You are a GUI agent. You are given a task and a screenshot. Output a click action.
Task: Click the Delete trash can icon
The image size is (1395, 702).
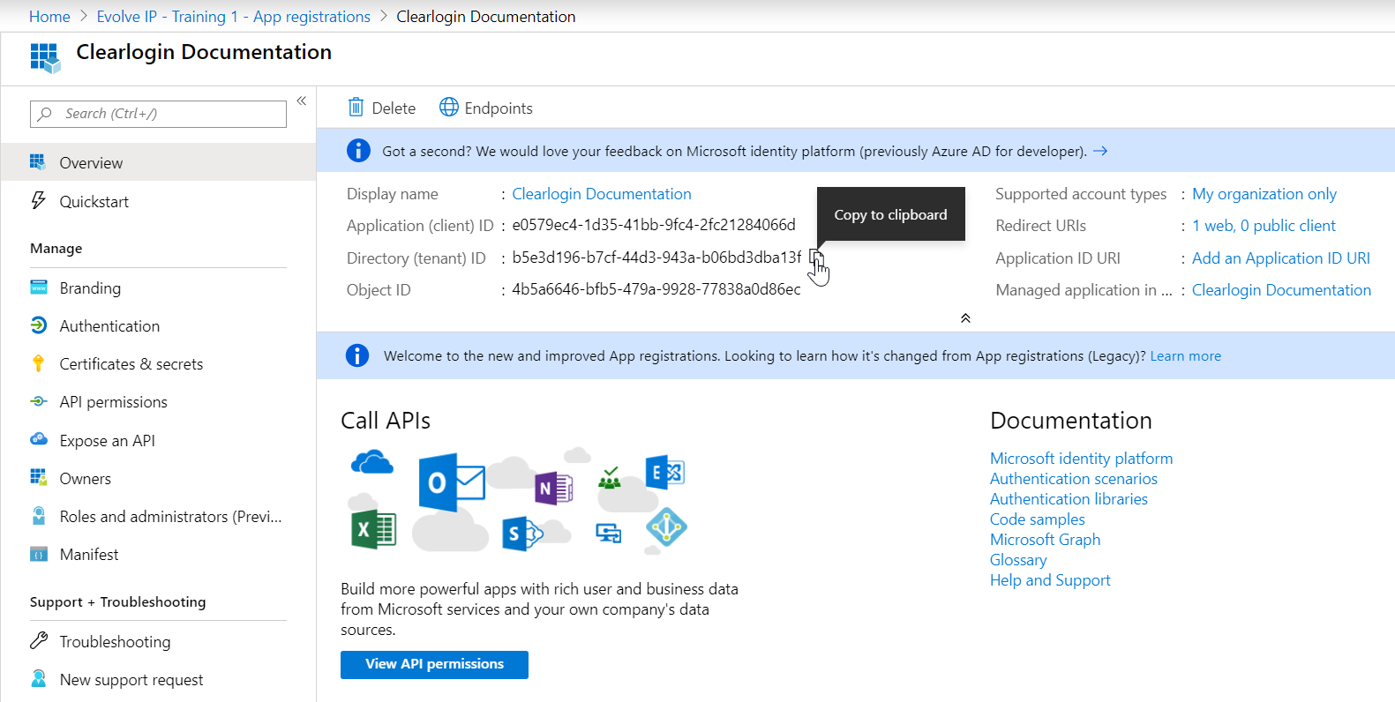(x=356, y=108)
